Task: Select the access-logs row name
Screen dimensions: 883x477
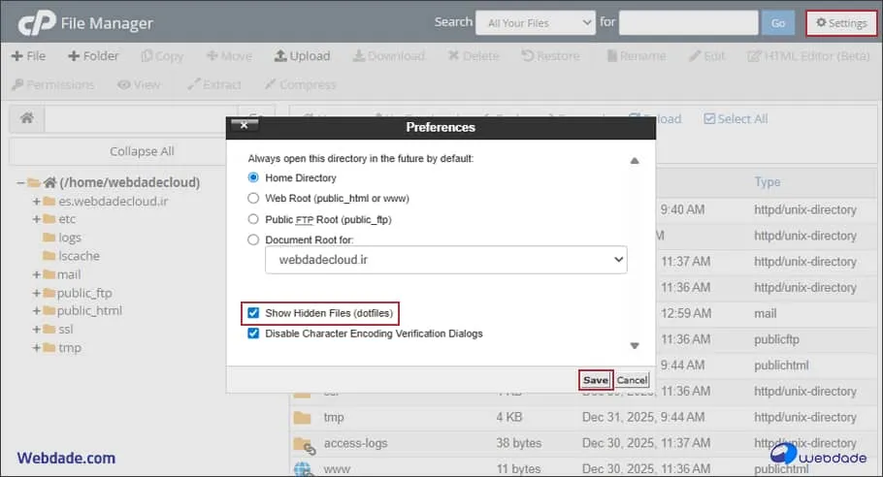Action: click(x=355, y=443)
